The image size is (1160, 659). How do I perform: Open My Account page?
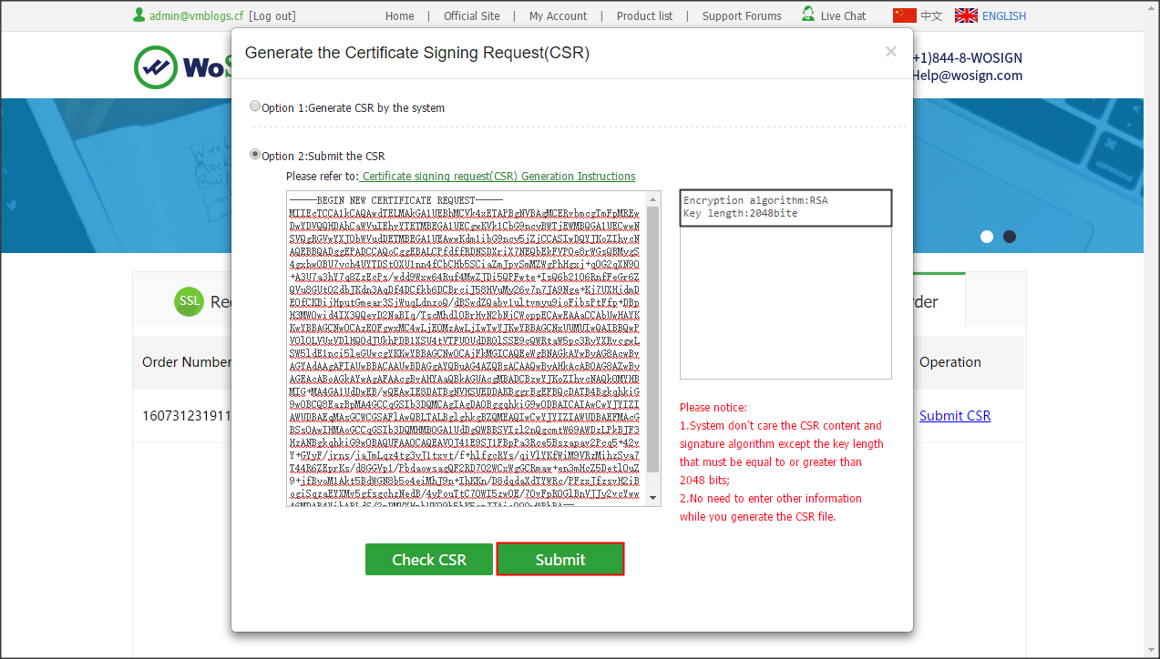[x=558, y=15]
